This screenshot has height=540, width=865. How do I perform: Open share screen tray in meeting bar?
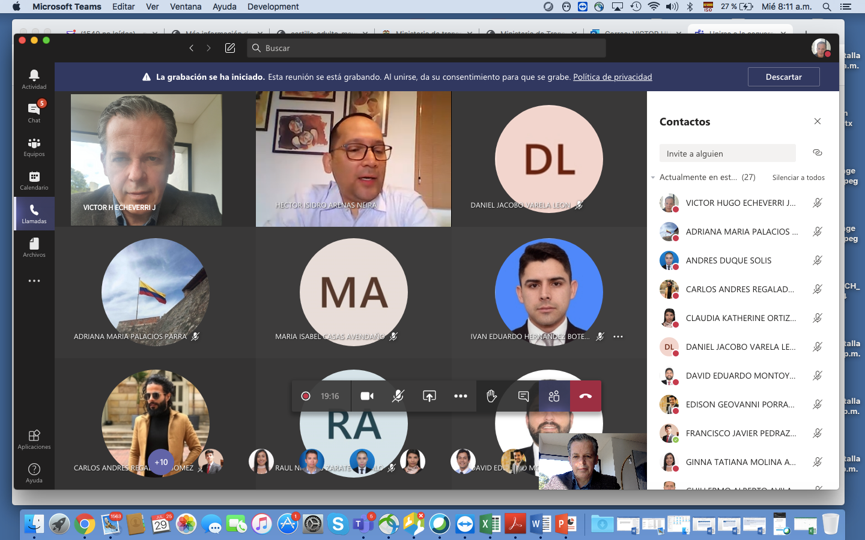click(x=429, y=396)
